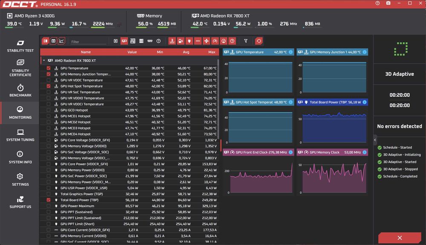This screenshot has width=426, height=245.
Task: Reset min/avg/max values with refresh icon
Action: click(259, 41)
